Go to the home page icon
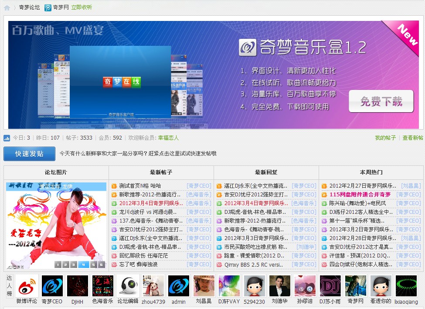Viewport: 425px width, 309px height. [x=7, y=7]
